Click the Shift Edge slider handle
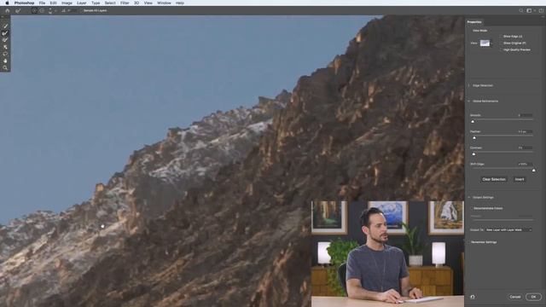The image size is (546, 307). coord(533,171)
